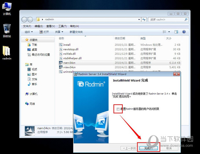Toggle the preview pane icon
Viewport: 200px width, 154px height.
(176, 32)
